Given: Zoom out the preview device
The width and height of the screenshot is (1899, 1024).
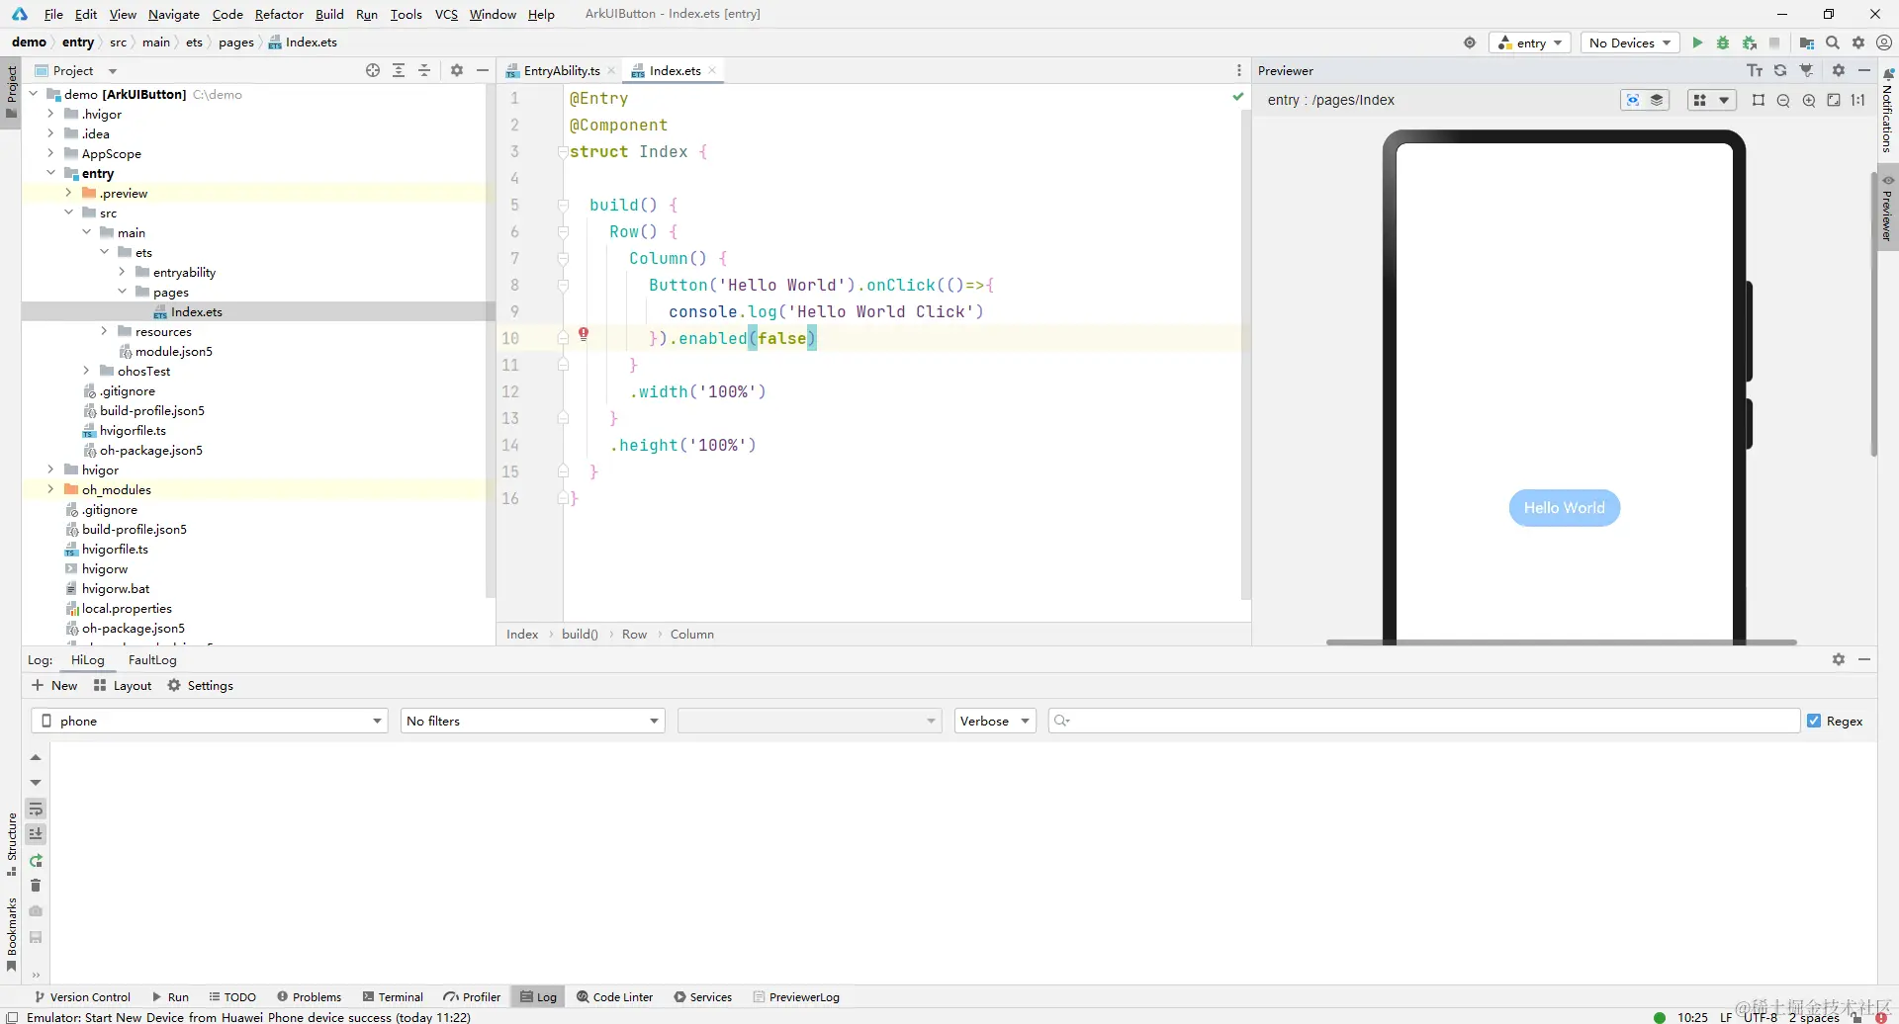Looking at the screenshot, I should tap(1783, 100).
